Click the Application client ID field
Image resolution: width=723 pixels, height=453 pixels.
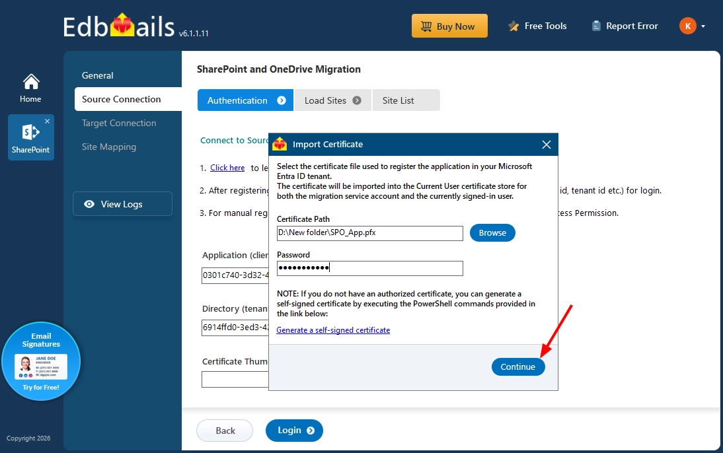[235, 275]
